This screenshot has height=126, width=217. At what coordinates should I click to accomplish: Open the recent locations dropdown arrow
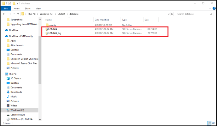point(14,14)
